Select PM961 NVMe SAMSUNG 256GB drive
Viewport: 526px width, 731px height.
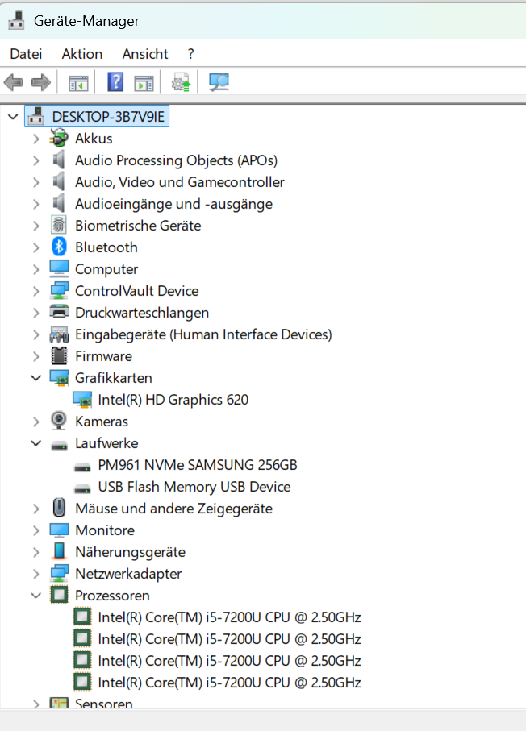tap(198, 465)
